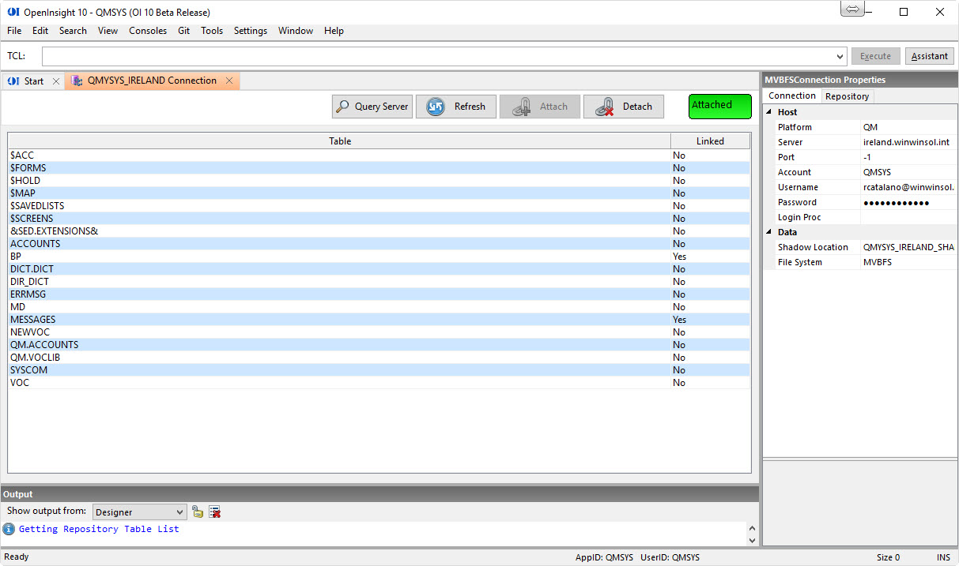Select the &SED.EXTENSIONS& table row
This screenshot has height=566, width=959.
(x=379, y=231)
